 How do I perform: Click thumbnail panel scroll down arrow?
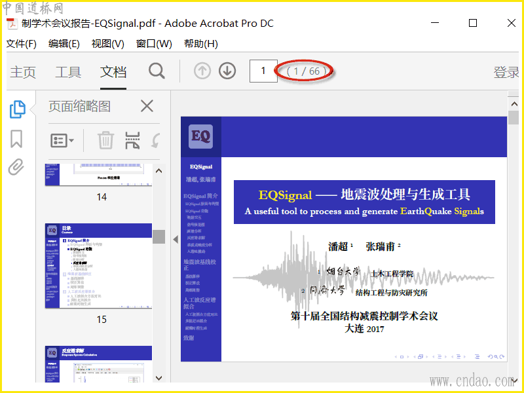(x=159, y=378)
